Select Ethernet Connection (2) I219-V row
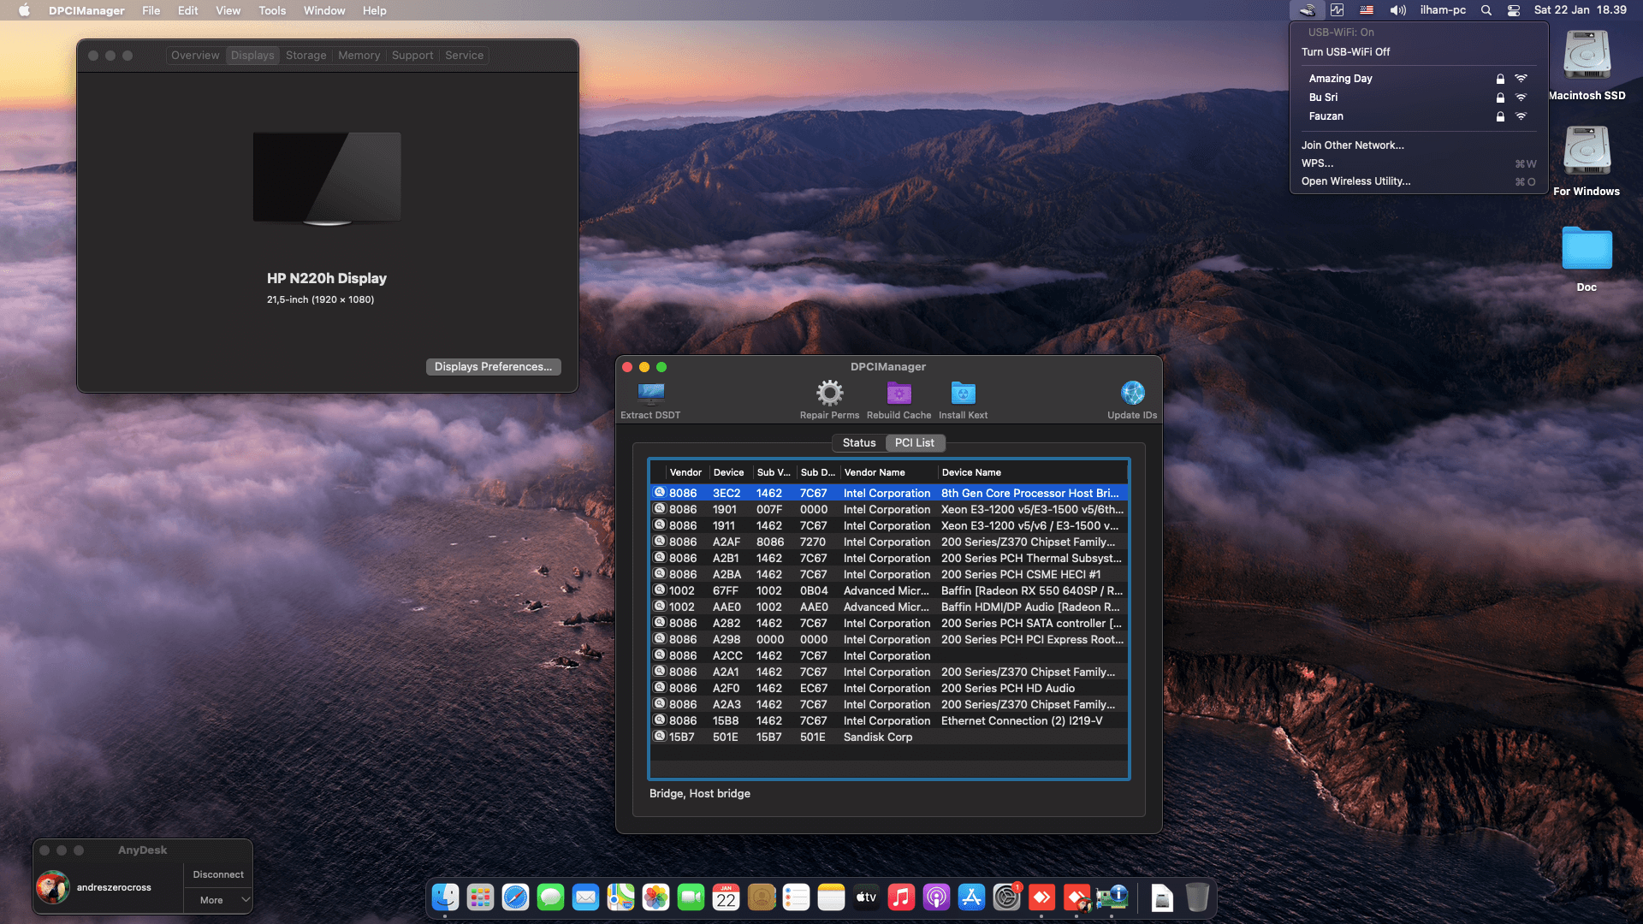Image resolution: width=1643 pixels, height=924 pixels. 888,720
